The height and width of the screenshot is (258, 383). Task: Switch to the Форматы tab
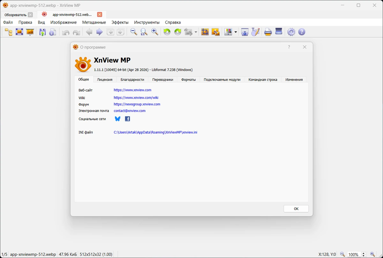[188, 80]
